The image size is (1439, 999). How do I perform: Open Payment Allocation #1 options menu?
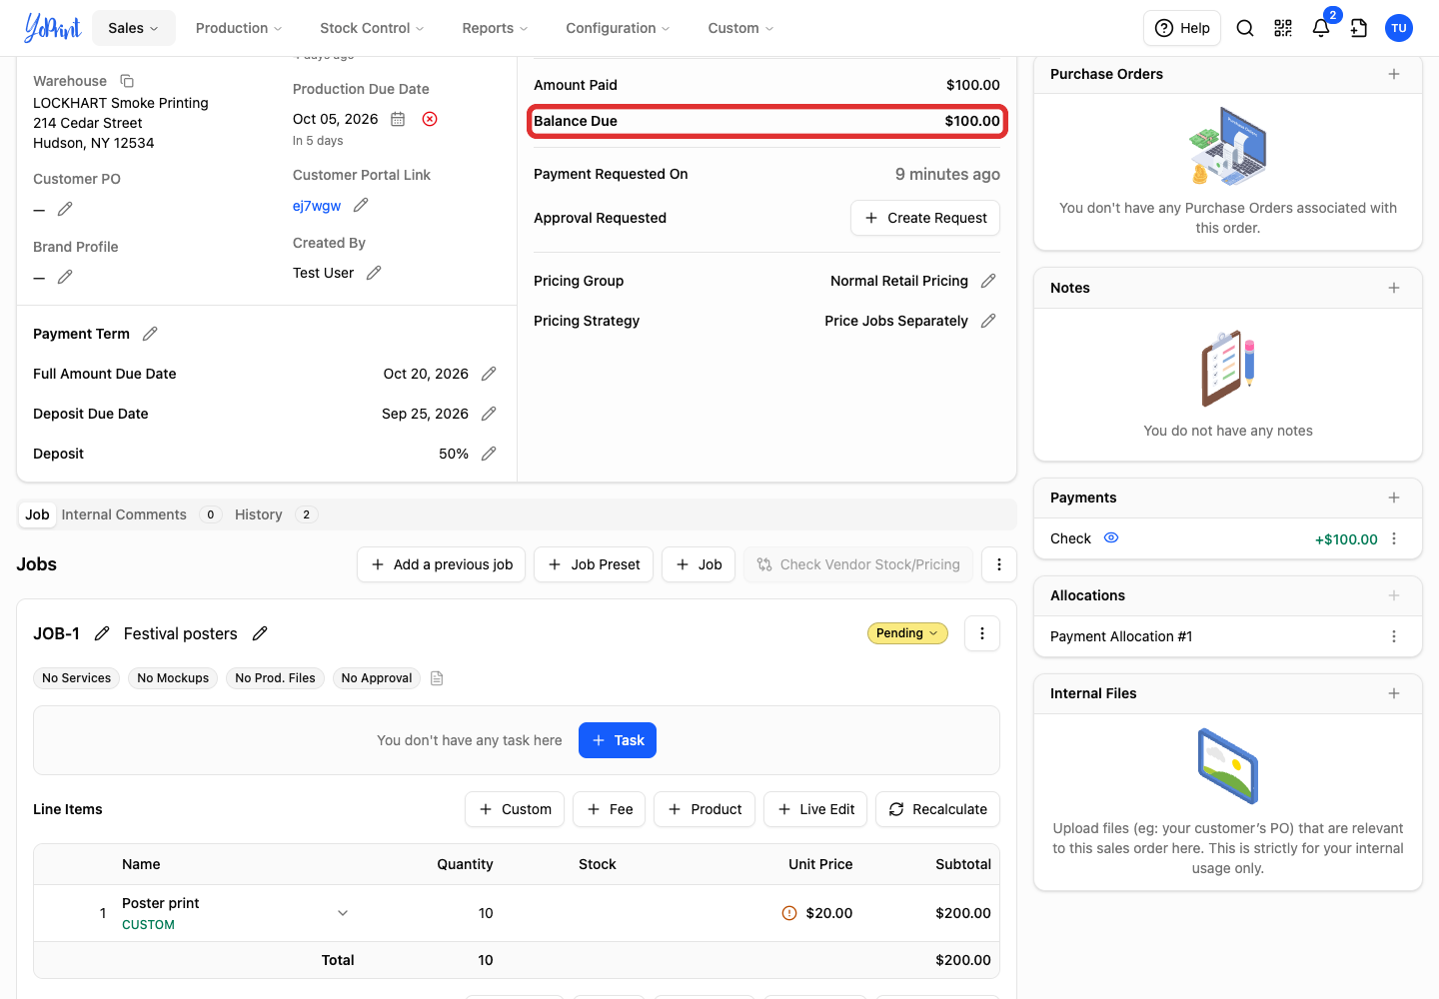click(1394, 636)
